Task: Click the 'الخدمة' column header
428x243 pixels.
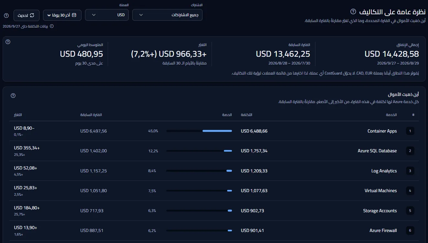Action: pos(391,115)
